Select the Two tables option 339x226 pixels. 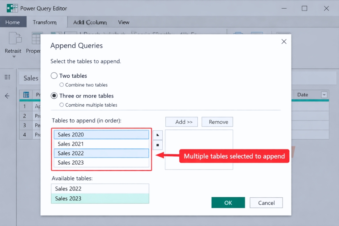54,75
